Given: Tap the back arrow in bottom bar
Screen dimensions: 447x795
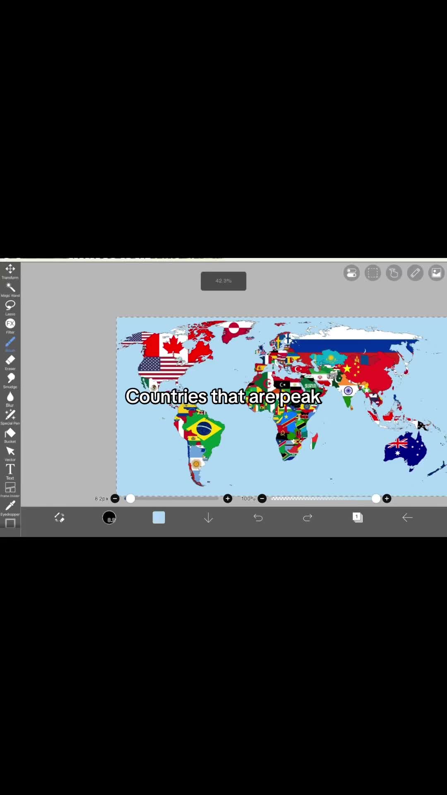Looking at the screenshot, I should click(407, 518).
